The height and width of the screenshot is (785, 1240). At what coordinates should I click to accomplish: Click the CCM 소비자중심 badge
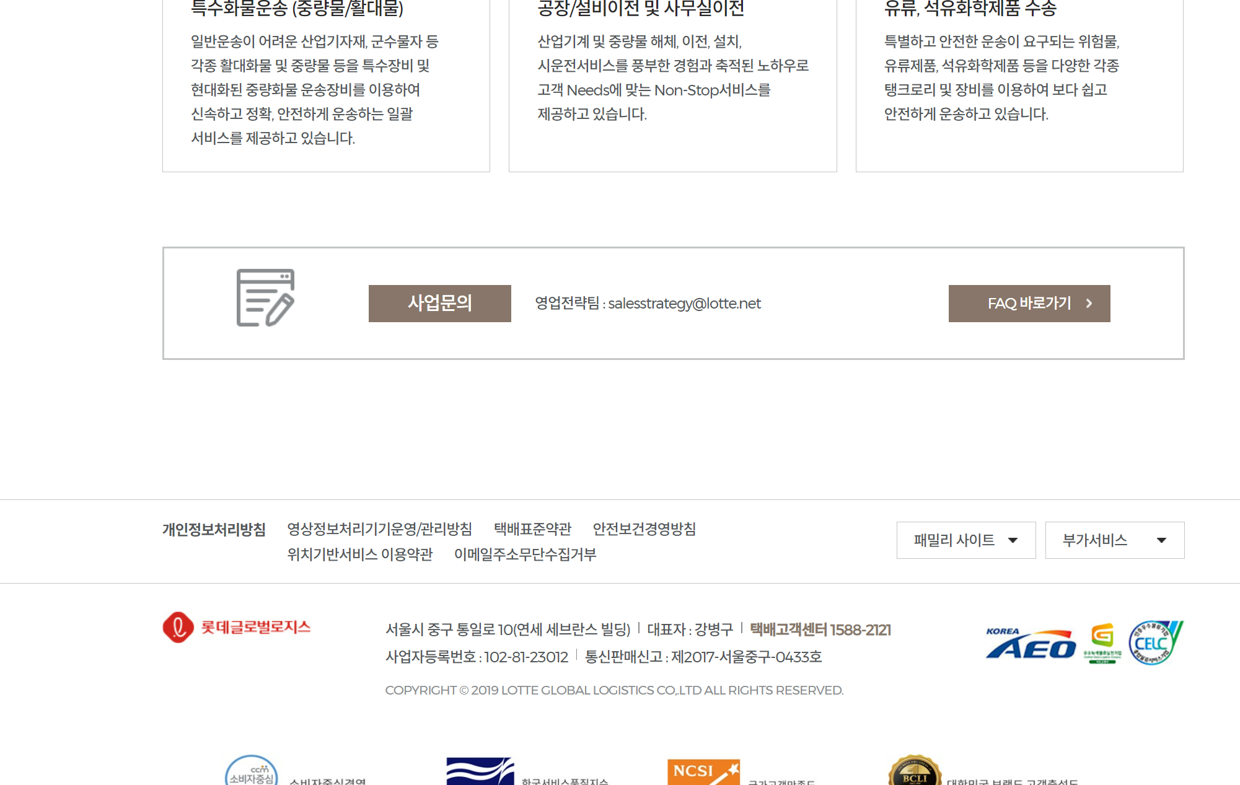pyautogui.click(x=252, y=772)
